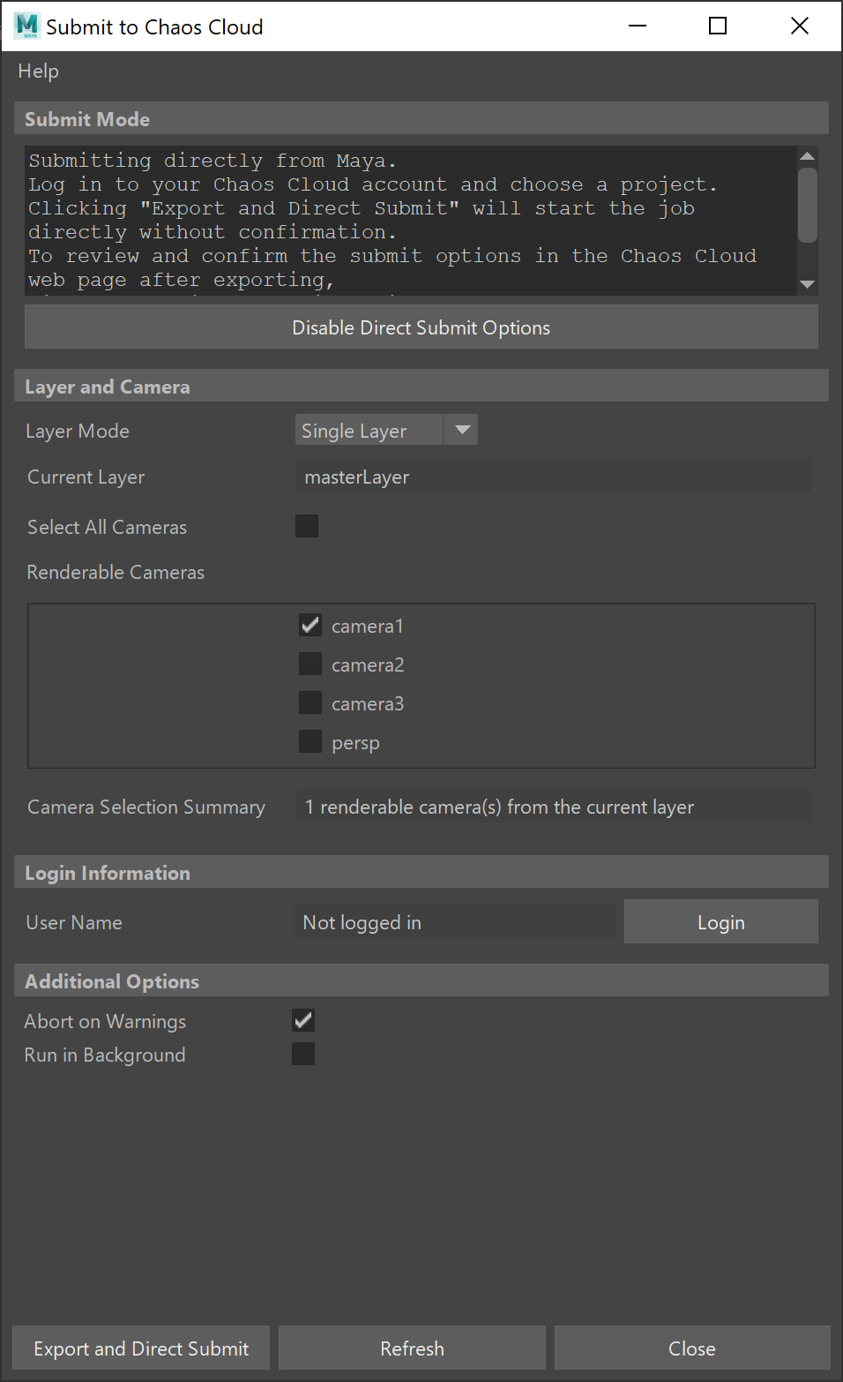The height and width of the screenshot is (1382, 843).
Task: Disable the Abort on Warnings checkbox
Action: coord(303,1020)
